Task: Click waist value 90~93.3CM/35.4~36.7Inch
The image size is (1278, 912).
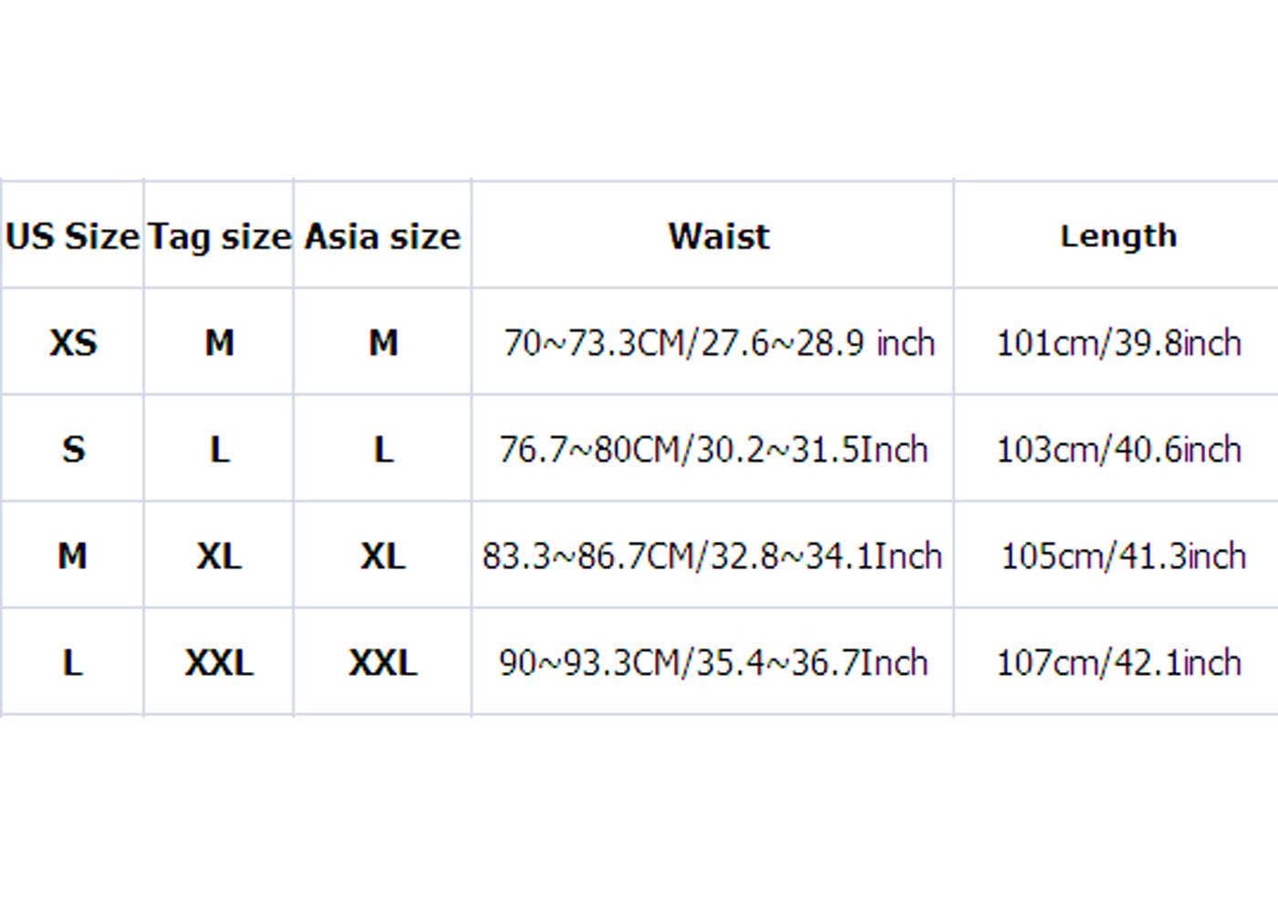Action: (713, 662)
